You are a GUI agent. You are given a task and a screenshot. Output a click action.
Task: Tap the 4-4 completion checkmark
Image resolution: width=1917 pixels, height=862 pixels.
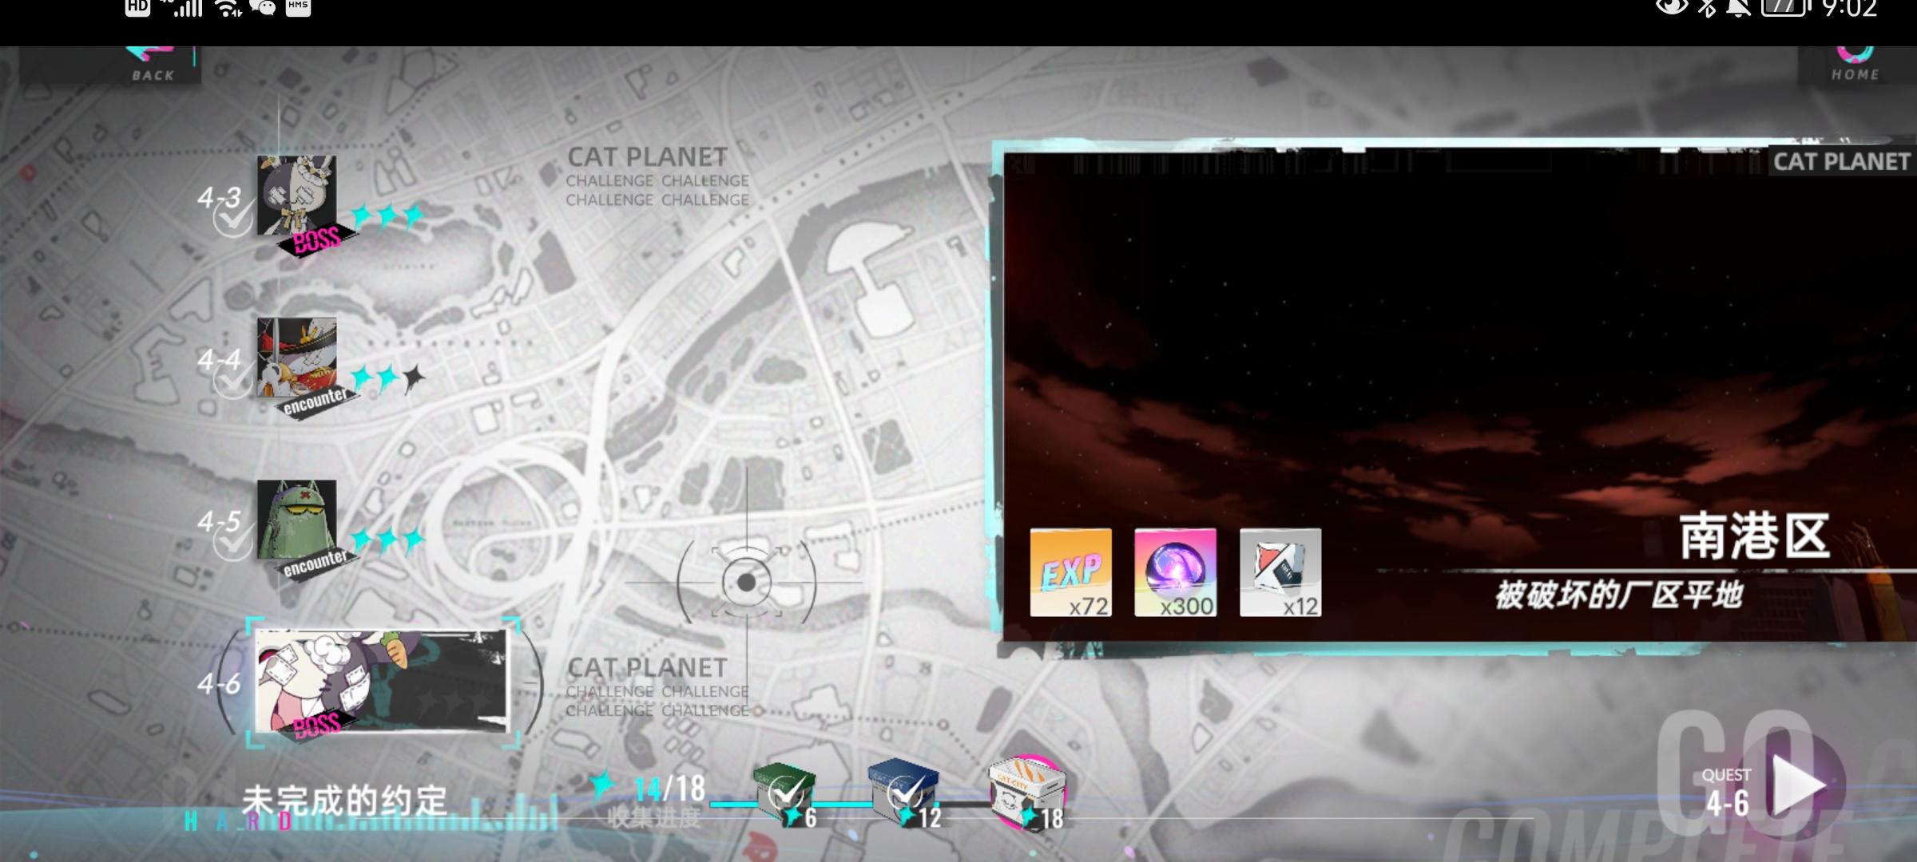click(232, 381)
